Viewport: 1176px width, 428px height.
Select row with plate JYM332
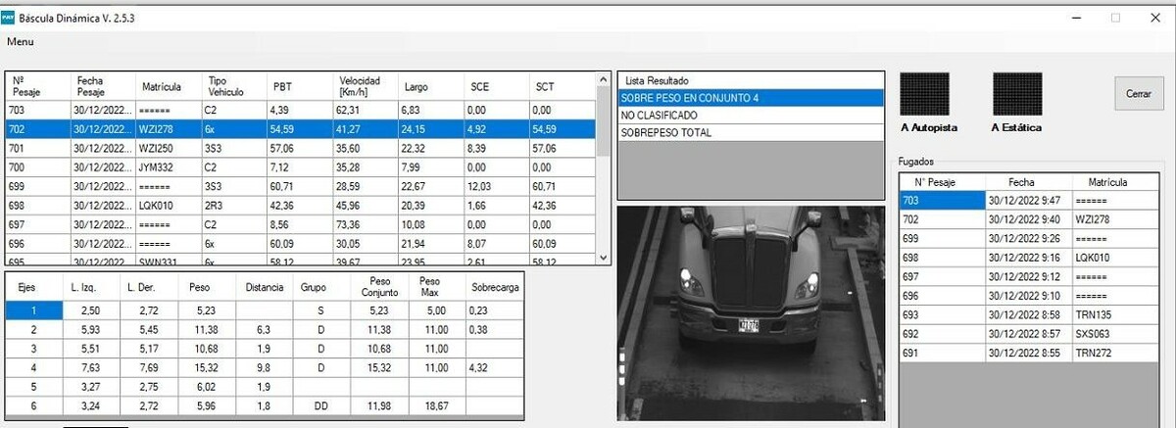pyautogui.click(x=167, y=166)
